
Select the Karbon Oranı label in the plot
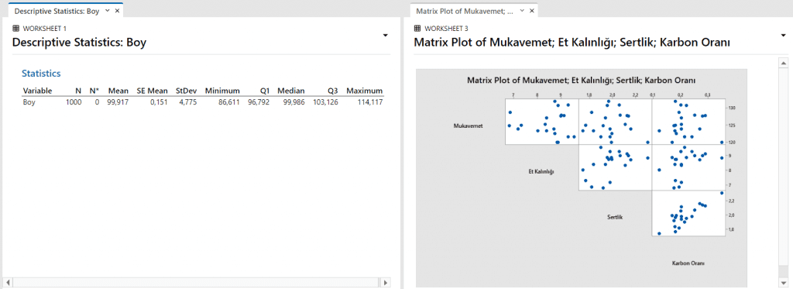click(688, 263)
